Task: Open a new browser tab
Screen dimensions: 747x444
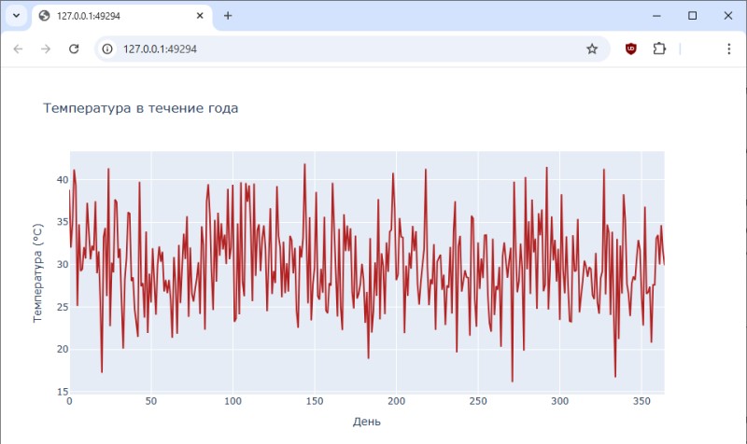Action: click(x=228, y=16)
